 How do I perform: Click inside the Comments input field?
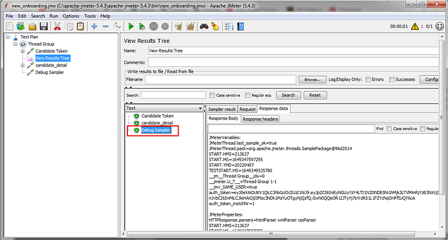[293, 63]
